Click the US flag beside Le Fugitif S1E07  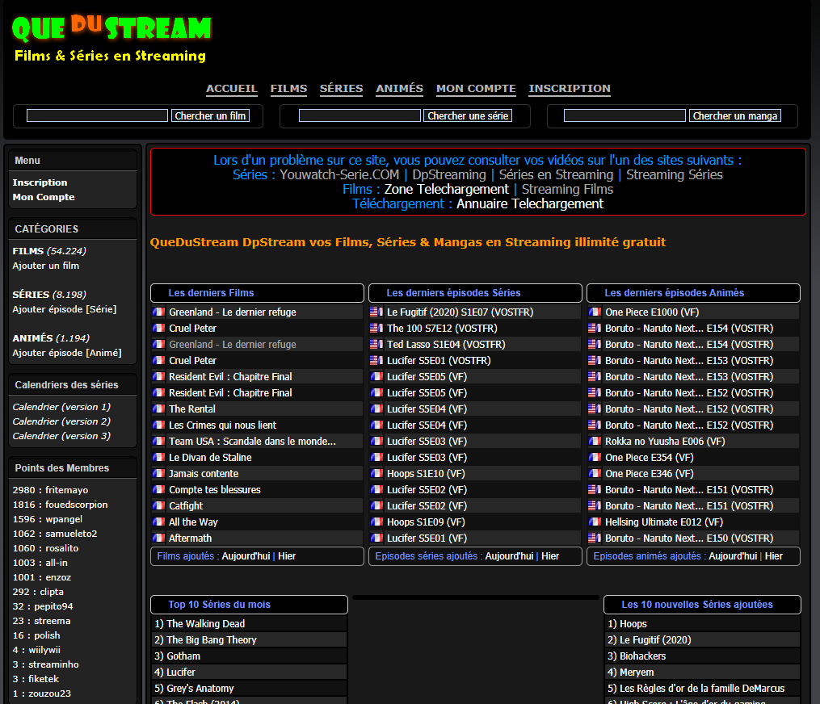click(x=376, y=312)
